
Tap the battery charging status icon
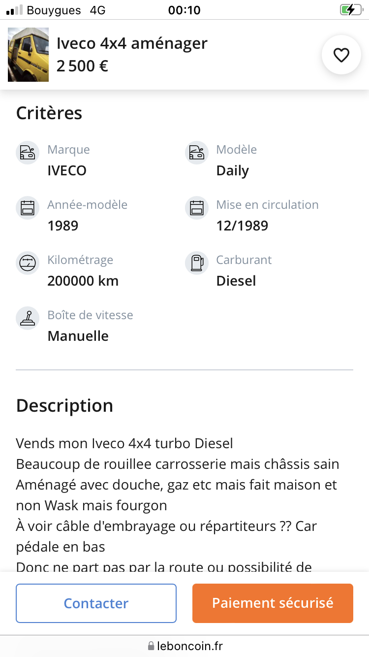click(350, 10)
